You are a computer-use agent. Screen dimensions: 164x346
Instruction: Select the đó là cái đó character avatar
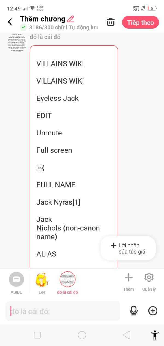pos(68,279)
